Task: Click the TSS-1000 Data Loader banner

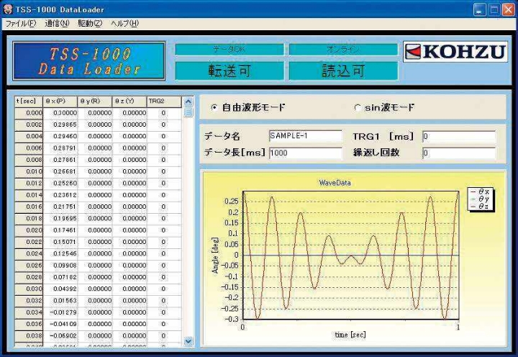Action: [89, 61]
